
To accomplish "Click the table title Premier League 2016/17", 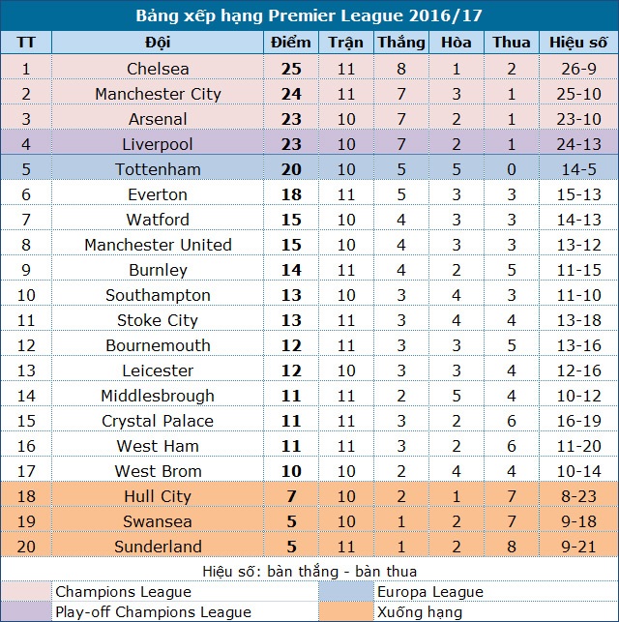I will click(309, 16).
